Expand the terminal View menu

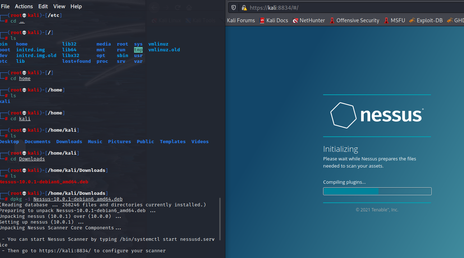pyautogui.click(x=59, y=6)
